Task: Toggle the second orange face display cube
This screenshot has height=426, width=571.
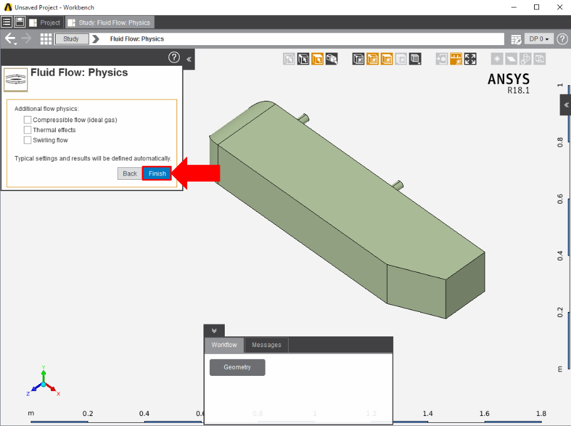Action: click(387, 59)
